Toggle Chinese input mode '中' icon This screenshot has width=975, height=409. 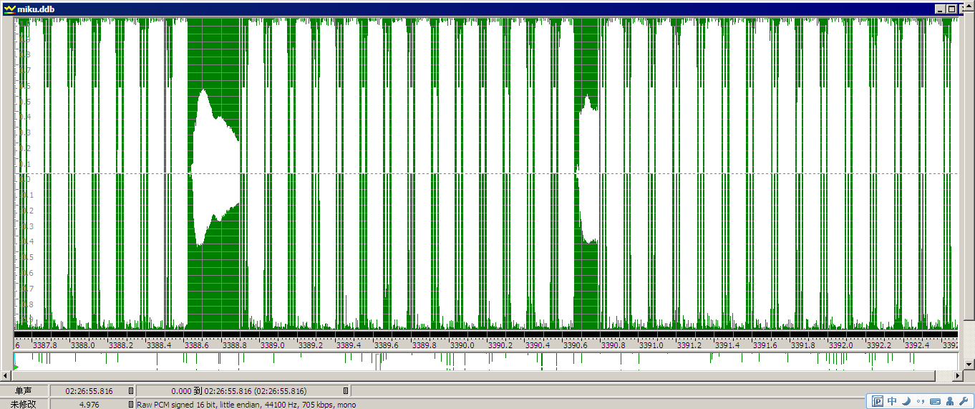point(892,401)
